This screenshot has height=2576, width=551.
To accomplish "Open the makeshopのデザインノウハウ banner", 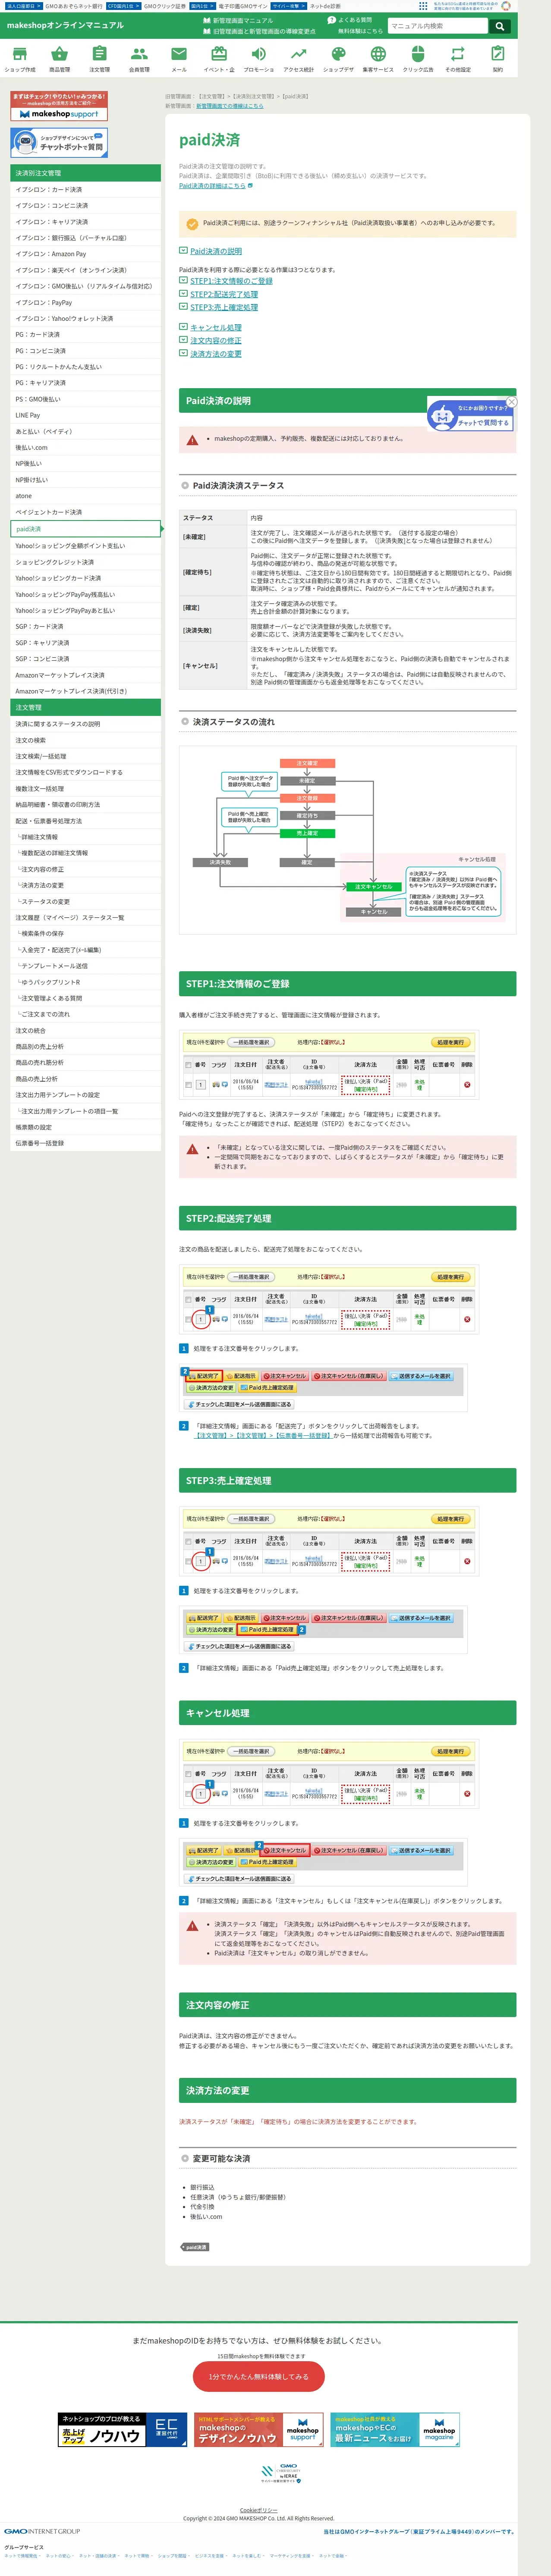I will click(x=259, y=2430).
